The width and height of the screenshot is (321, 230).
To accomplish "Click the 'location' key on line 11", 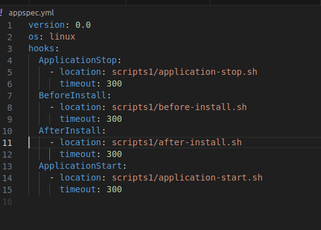I will pos(80,143).
